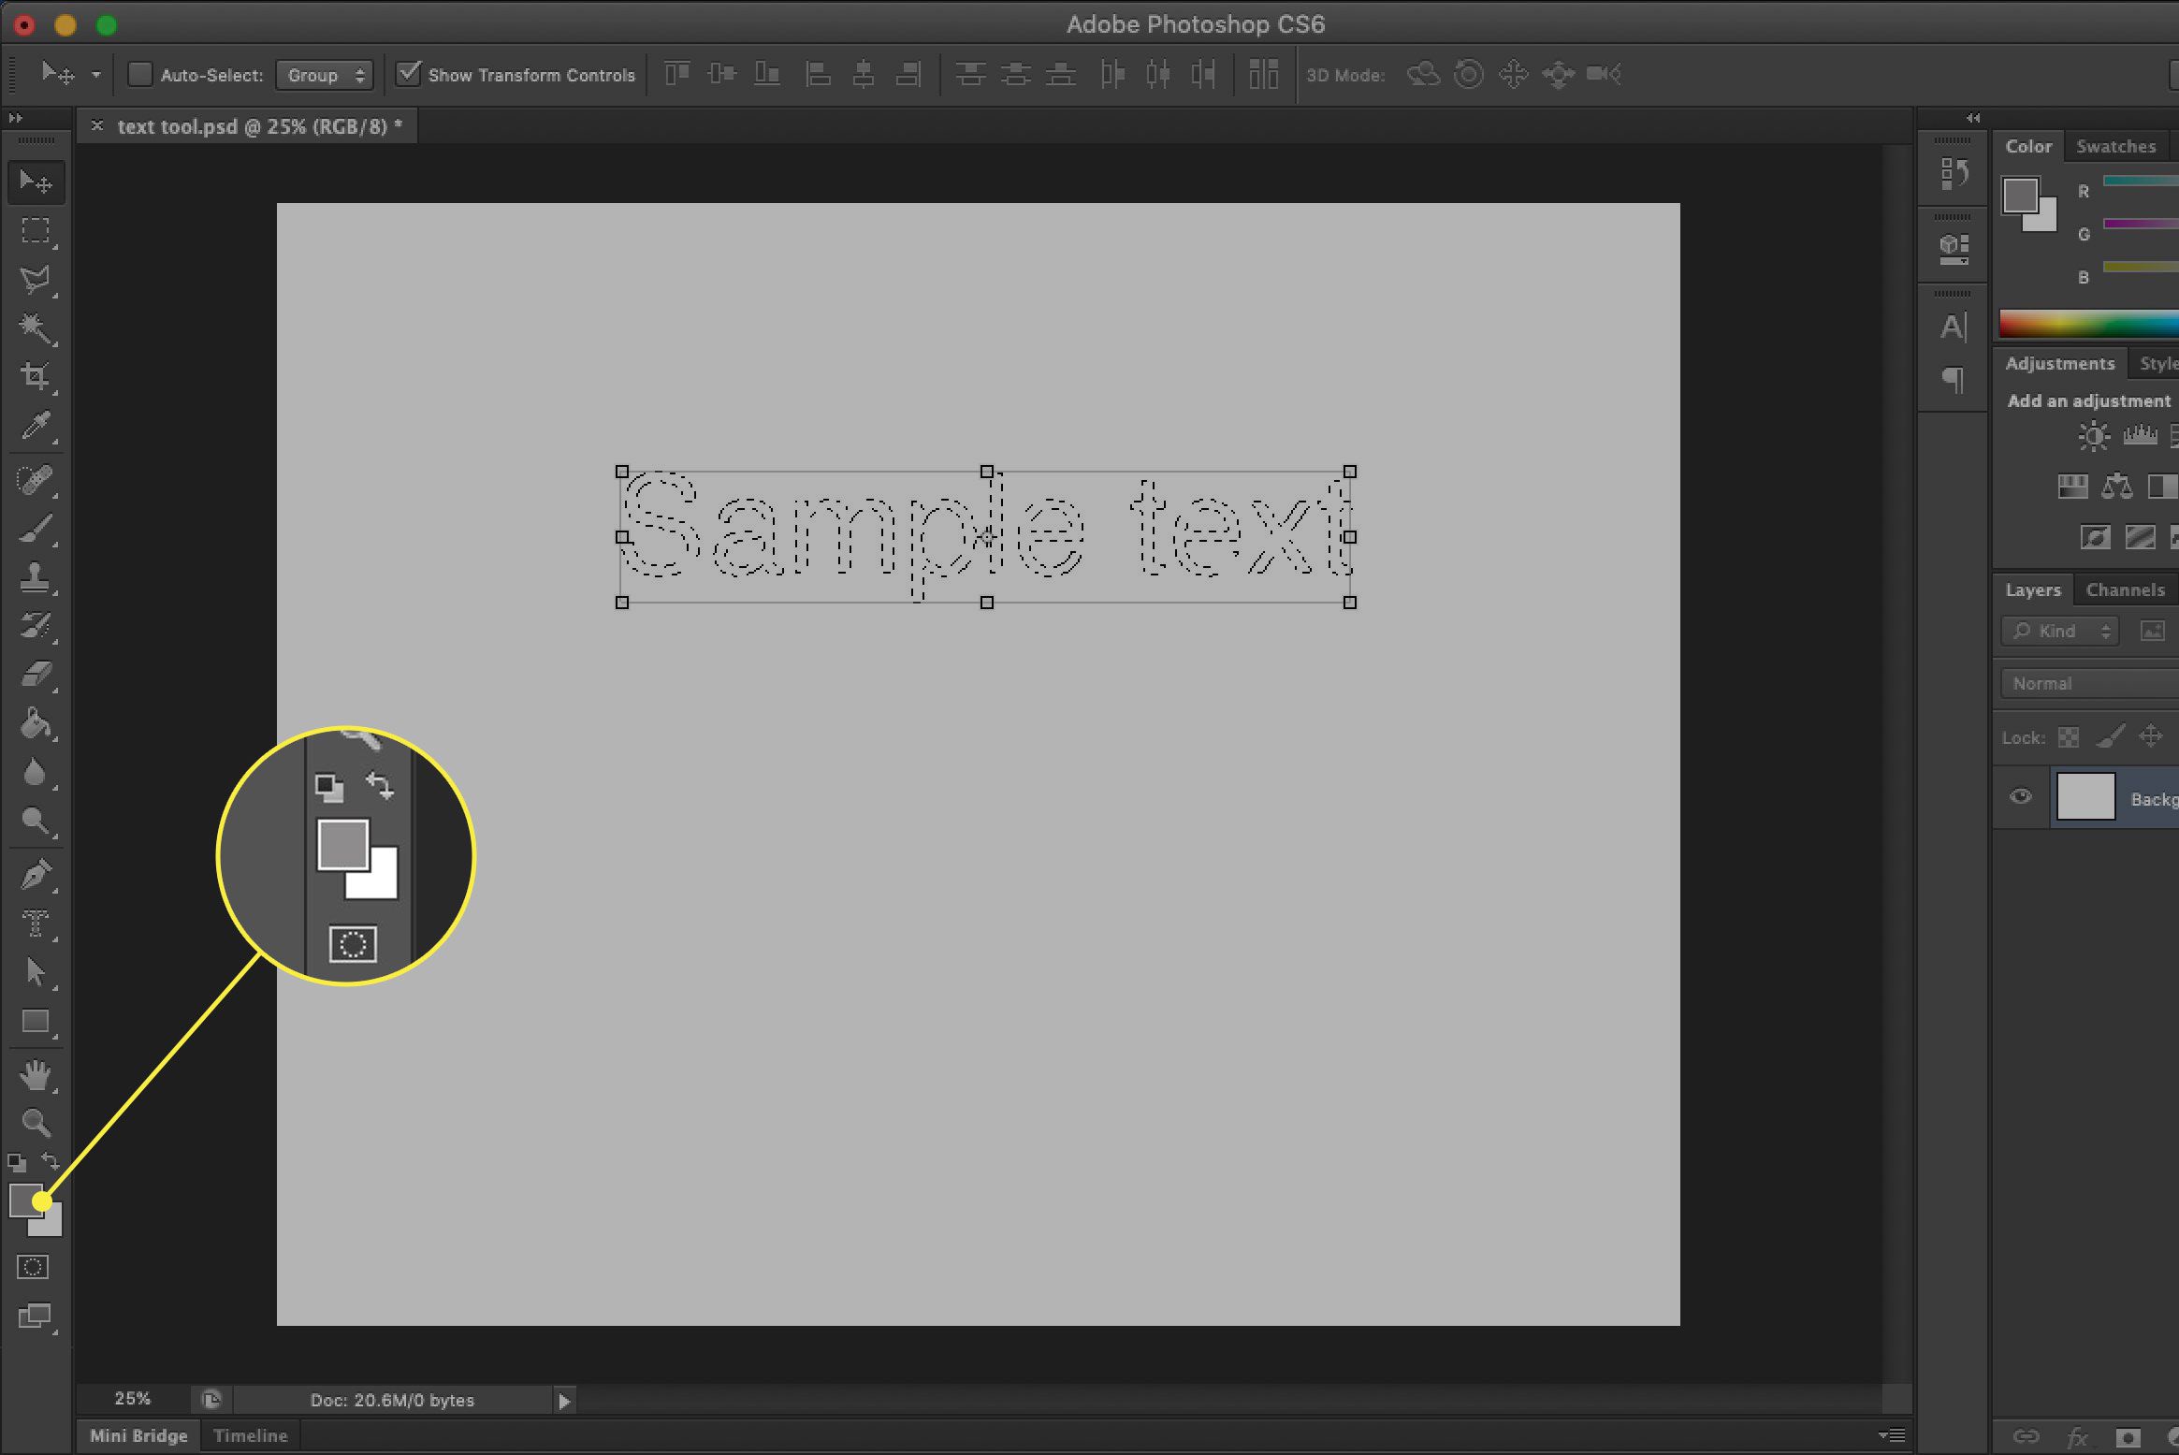The image size is (2179, 1455).
Task: Select the Rectangular Marquee tool
Action: (36, 230)
